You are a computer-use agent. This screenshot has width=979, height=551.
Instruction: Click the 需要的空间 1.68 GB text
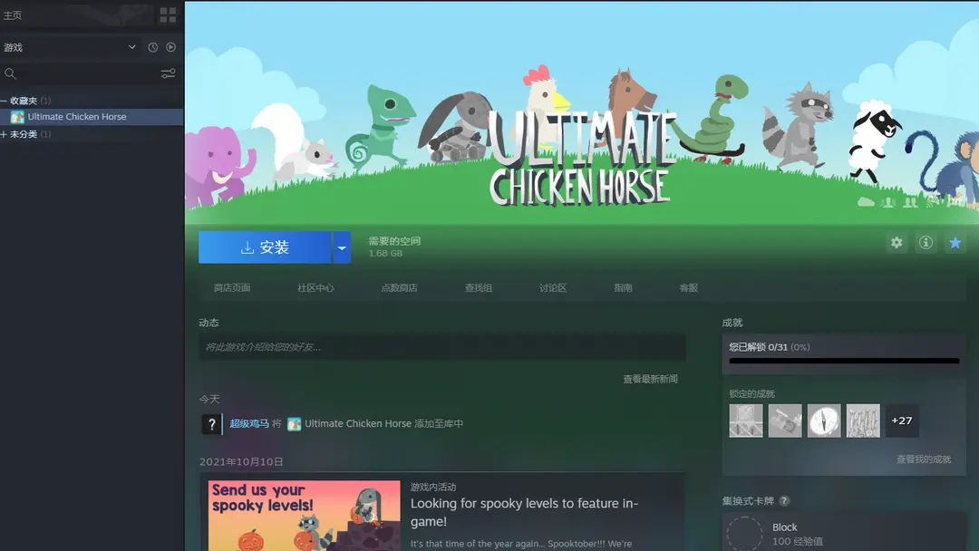pos(394,247)
